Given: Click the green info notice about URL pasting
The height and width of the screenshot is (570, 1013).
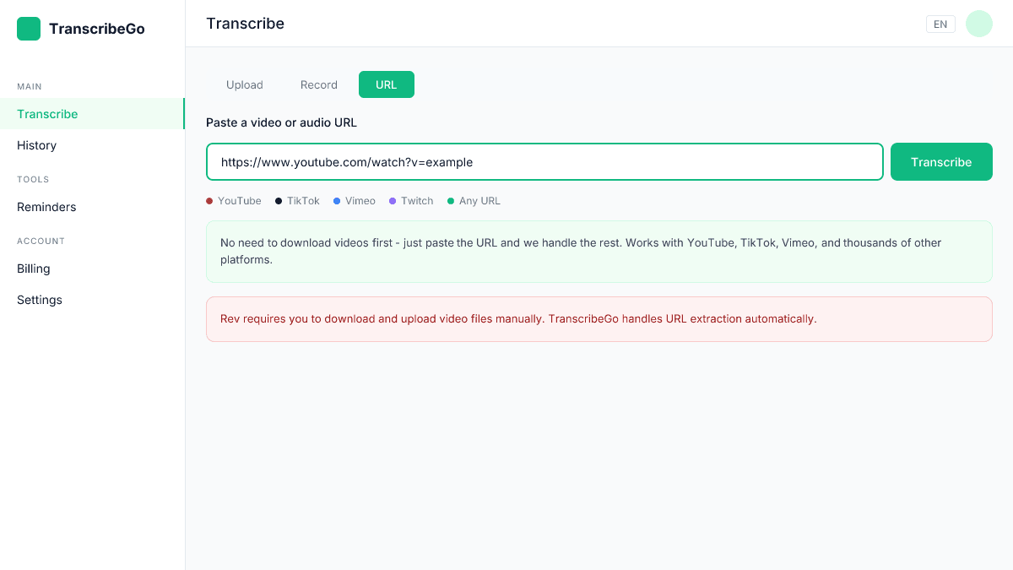Looking at the screenshot, I should tap(599, 251).
